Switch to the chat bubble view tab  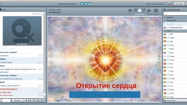point(130,12)
